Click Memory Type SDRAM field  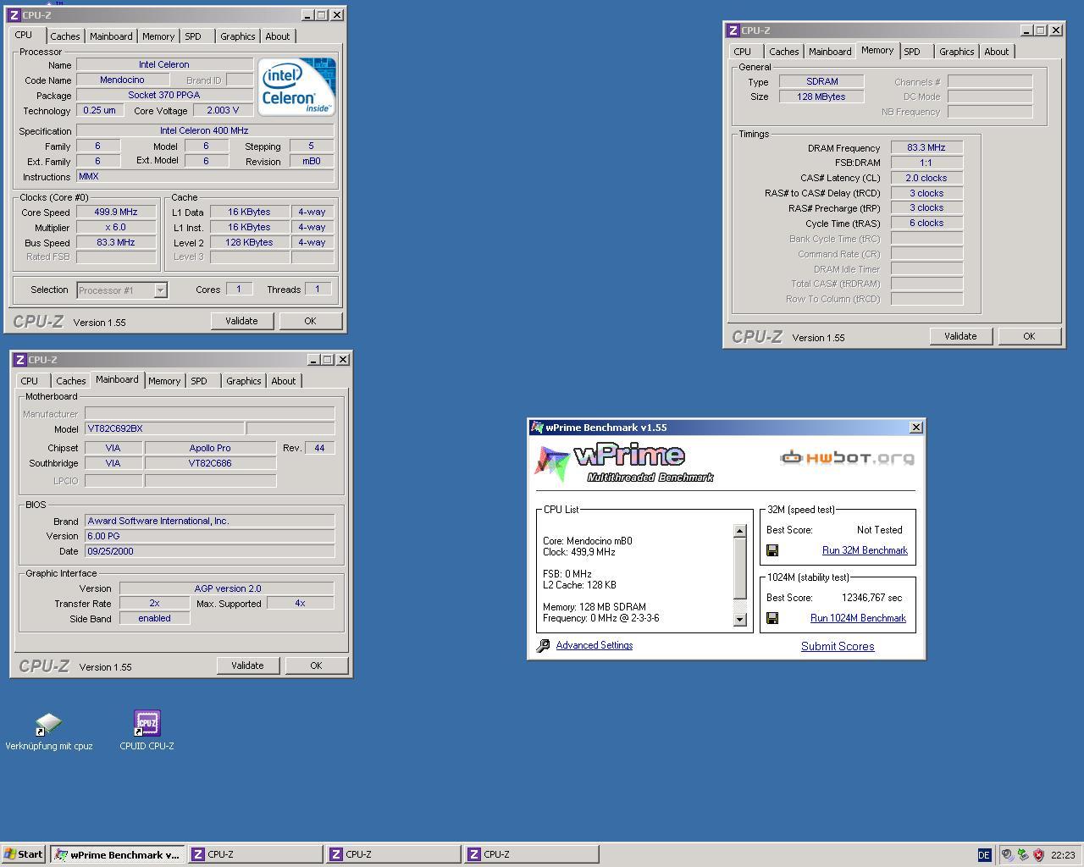point(821,81)
